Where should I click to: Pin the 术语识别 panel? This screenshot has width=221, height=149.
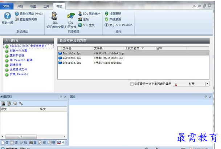[x=61, y=97]
